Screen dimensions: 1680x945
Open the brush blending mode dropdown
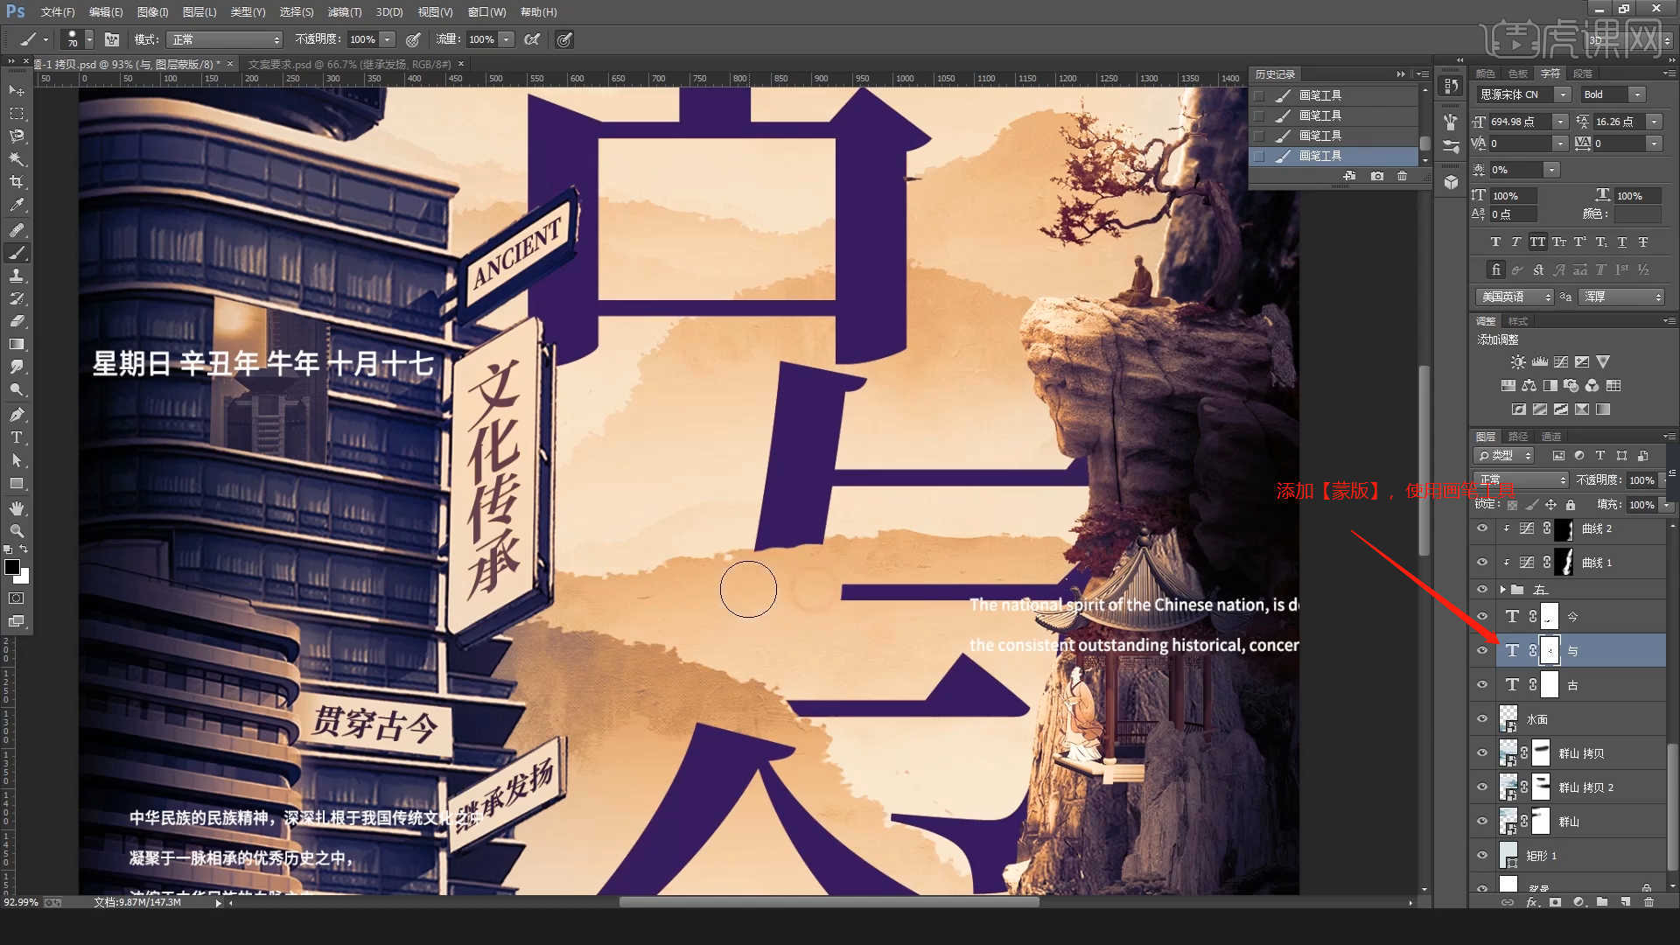pyautogui.click(x=226, y=39)
